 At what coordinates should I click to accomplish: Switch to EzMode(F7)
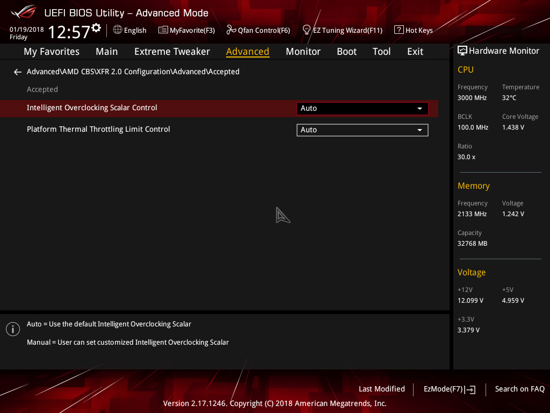pos(450,389)
